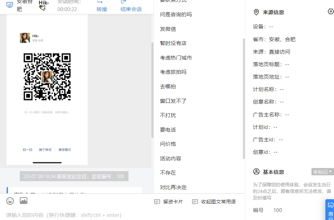Viewport: 334px width, 220px height.
Task: Select quick reply 要电话
Action: pyautogui.click(x=168, y=130)
